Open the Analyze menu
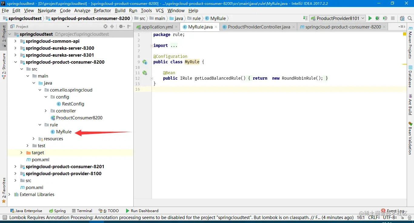414x223 pixels. [x=82, y=10]
